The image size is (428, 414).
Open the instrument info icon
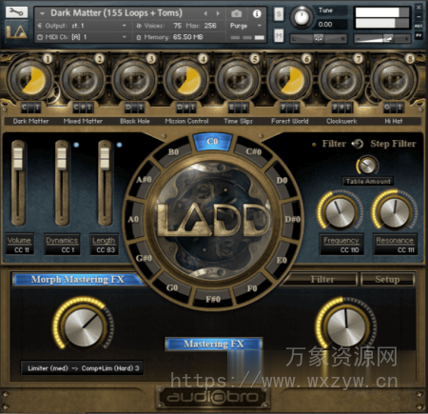tap(257, 13)
